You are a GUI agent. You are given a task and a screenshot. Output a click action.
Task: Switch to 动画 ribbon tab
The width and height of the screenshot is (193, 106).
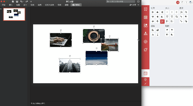39,5
